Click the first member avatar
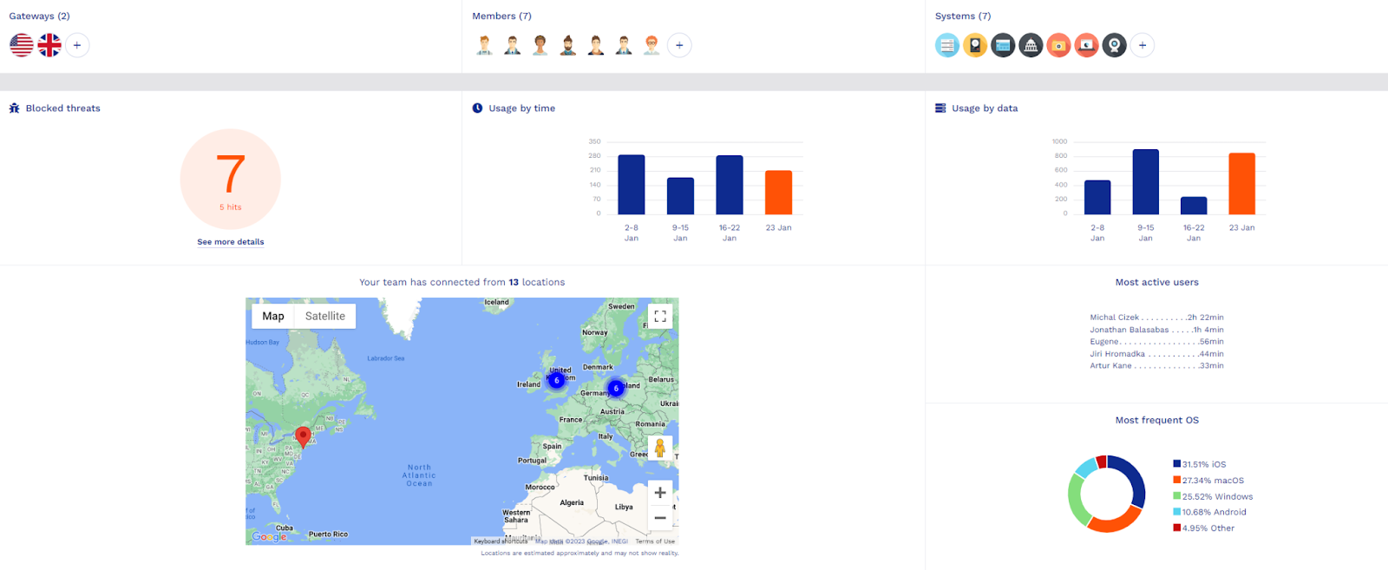This screenshot has height=570, width=1388. (x=485, y=45)
